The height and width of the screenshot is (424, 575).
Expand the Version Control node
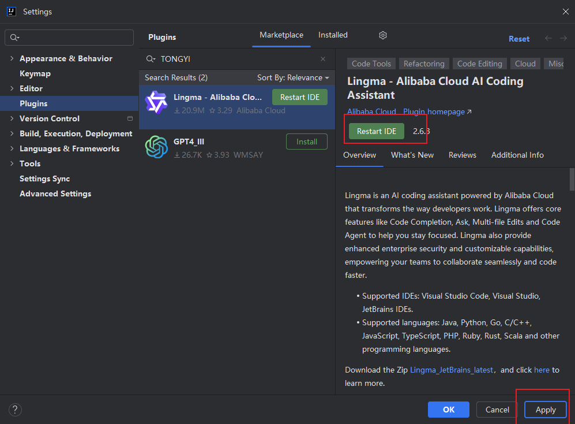coord(12,118)
